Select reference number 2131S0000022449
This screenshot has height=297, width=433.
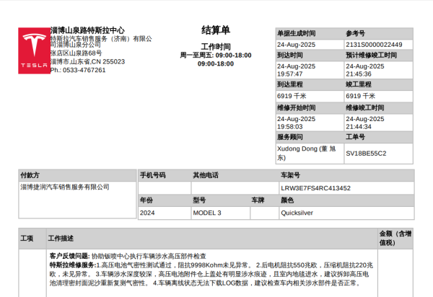tap(374, 44)
